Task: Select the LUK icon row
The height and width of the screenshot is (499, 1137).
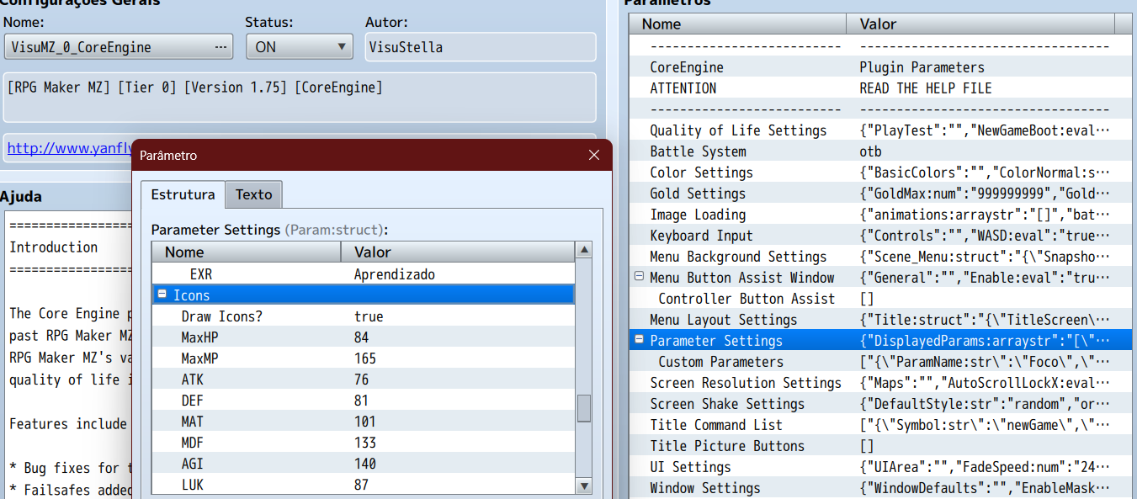Action: click(x=363, y=485)
